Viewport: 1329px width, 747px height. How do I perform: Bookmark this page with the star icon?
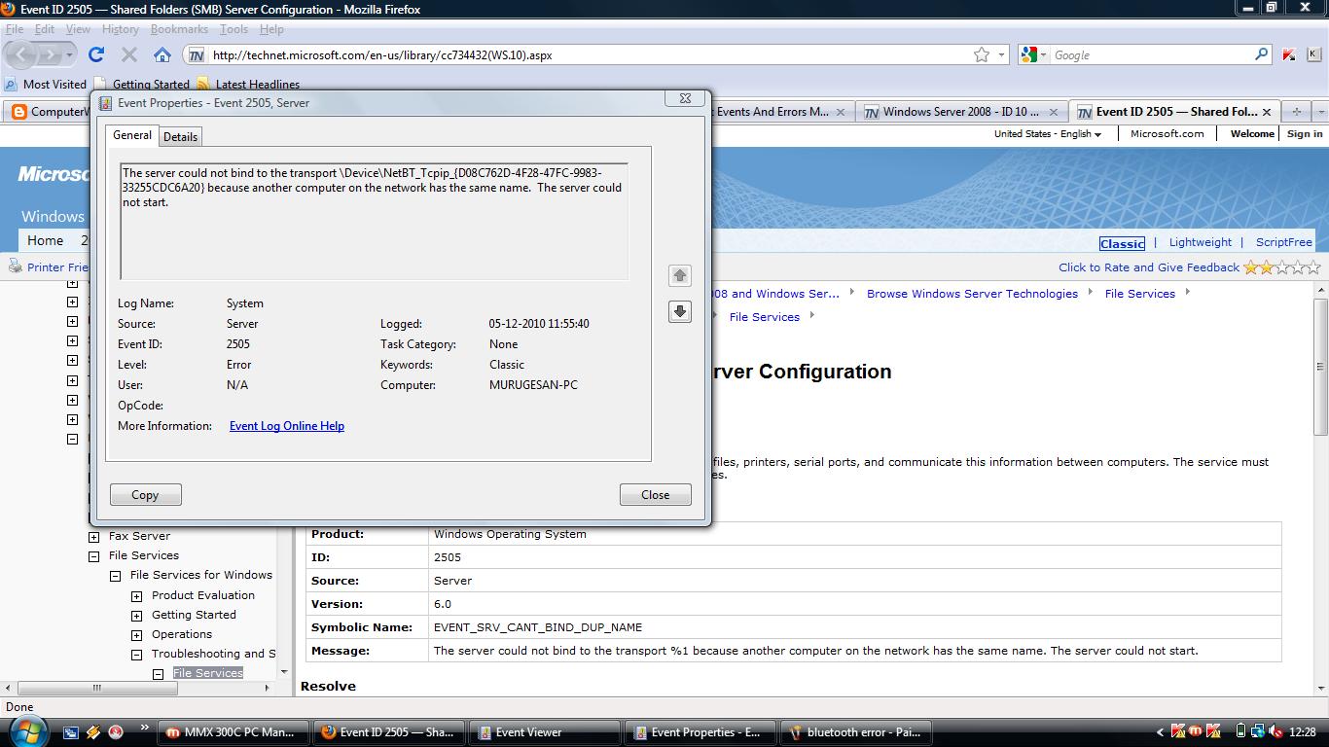[x=982, y=54]
